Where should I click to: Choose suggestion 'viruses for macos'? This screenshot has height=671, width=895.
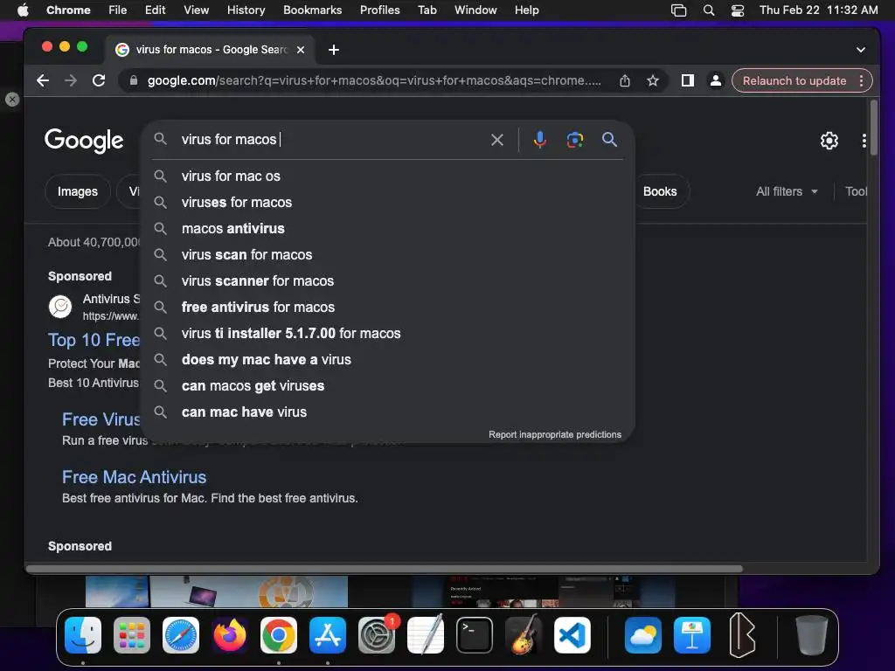click(x=388, y=203)
